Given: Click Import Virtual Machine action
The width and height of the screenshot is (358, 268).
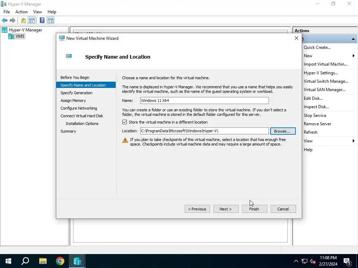Looking at the screenshot, I should [x=325, y=64].
